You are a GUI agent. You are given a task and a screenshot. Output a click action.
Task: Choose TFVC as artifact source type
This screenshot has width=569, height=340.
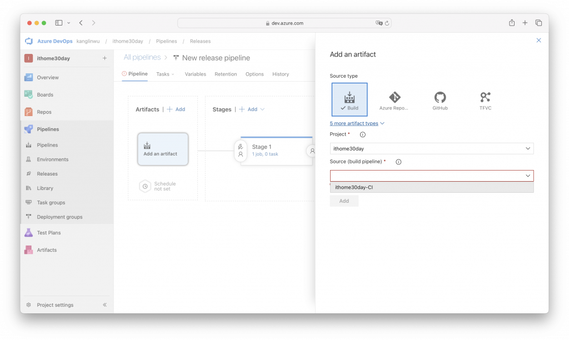click(x=485, y=100)
